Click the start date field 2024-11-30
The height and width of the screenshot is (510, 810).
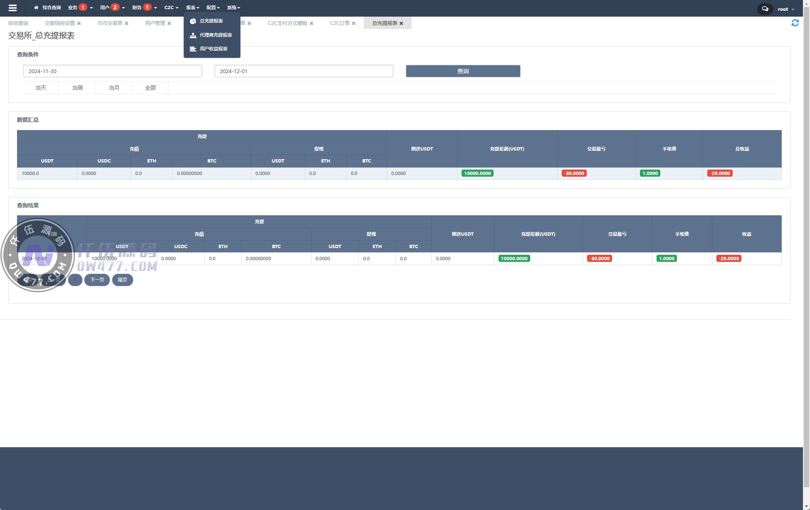pyautogui.click(x=112, y=71)
